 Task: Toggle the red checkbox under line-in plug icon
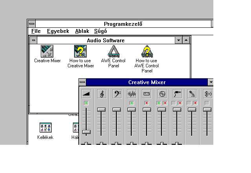pyautogui.click(x=180, y=103)
